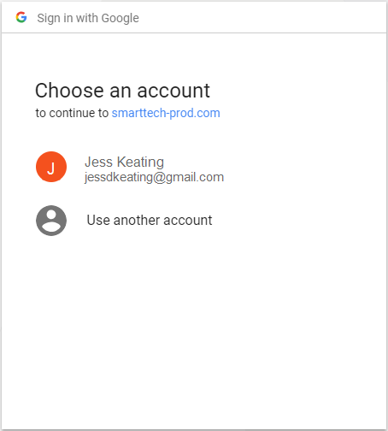
Task: Click "prod.com" portion of the blue link
Action: coord(195,113)
